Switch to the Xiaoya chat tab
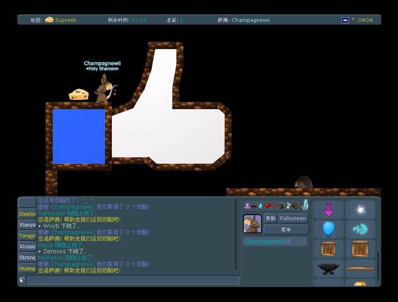The image size is (398, 302). (x=27, y=225)
